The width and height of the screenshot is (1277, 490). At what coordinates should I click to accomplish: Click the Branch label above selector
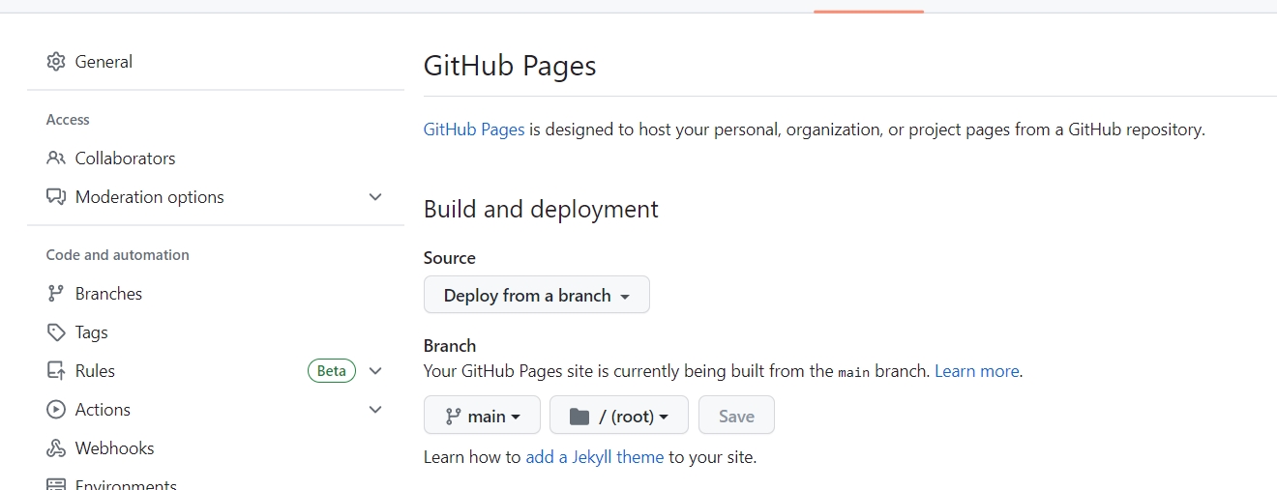coord(450,345)
